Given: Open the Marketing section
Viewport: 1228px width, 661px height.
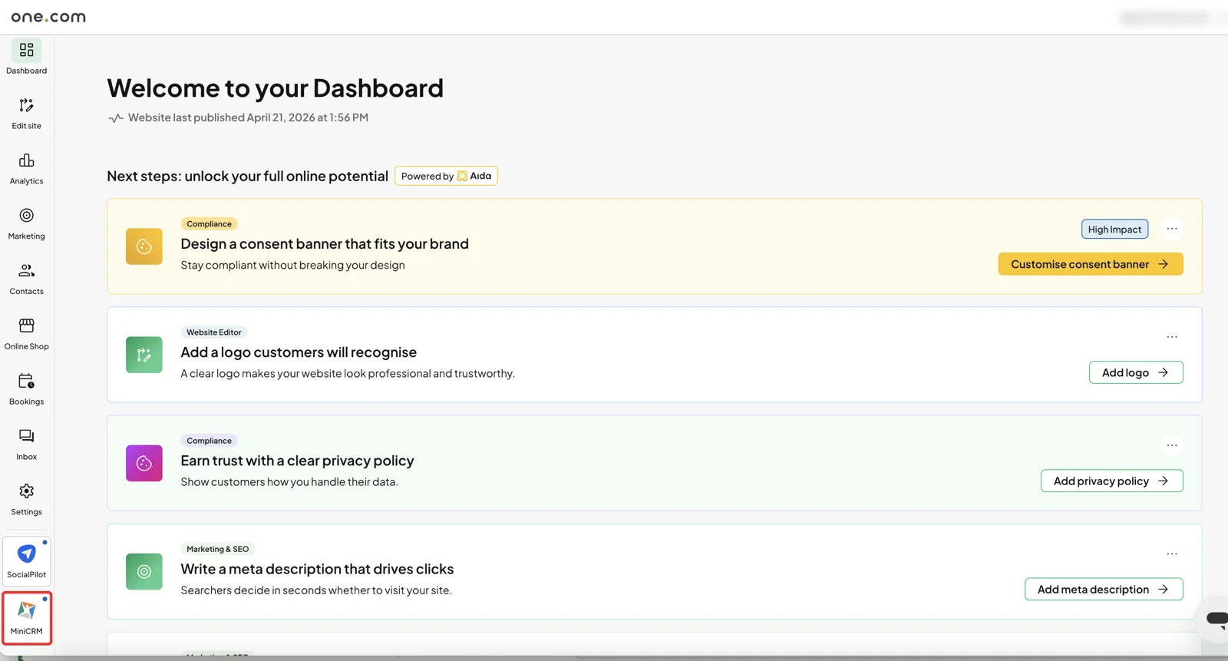Looking at the screenshot, I should click(x=27, y=223).
